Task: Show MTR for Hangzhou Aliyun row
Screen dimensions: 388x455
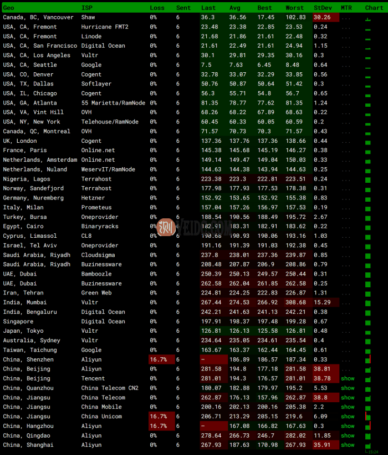Action: point(348,426)
